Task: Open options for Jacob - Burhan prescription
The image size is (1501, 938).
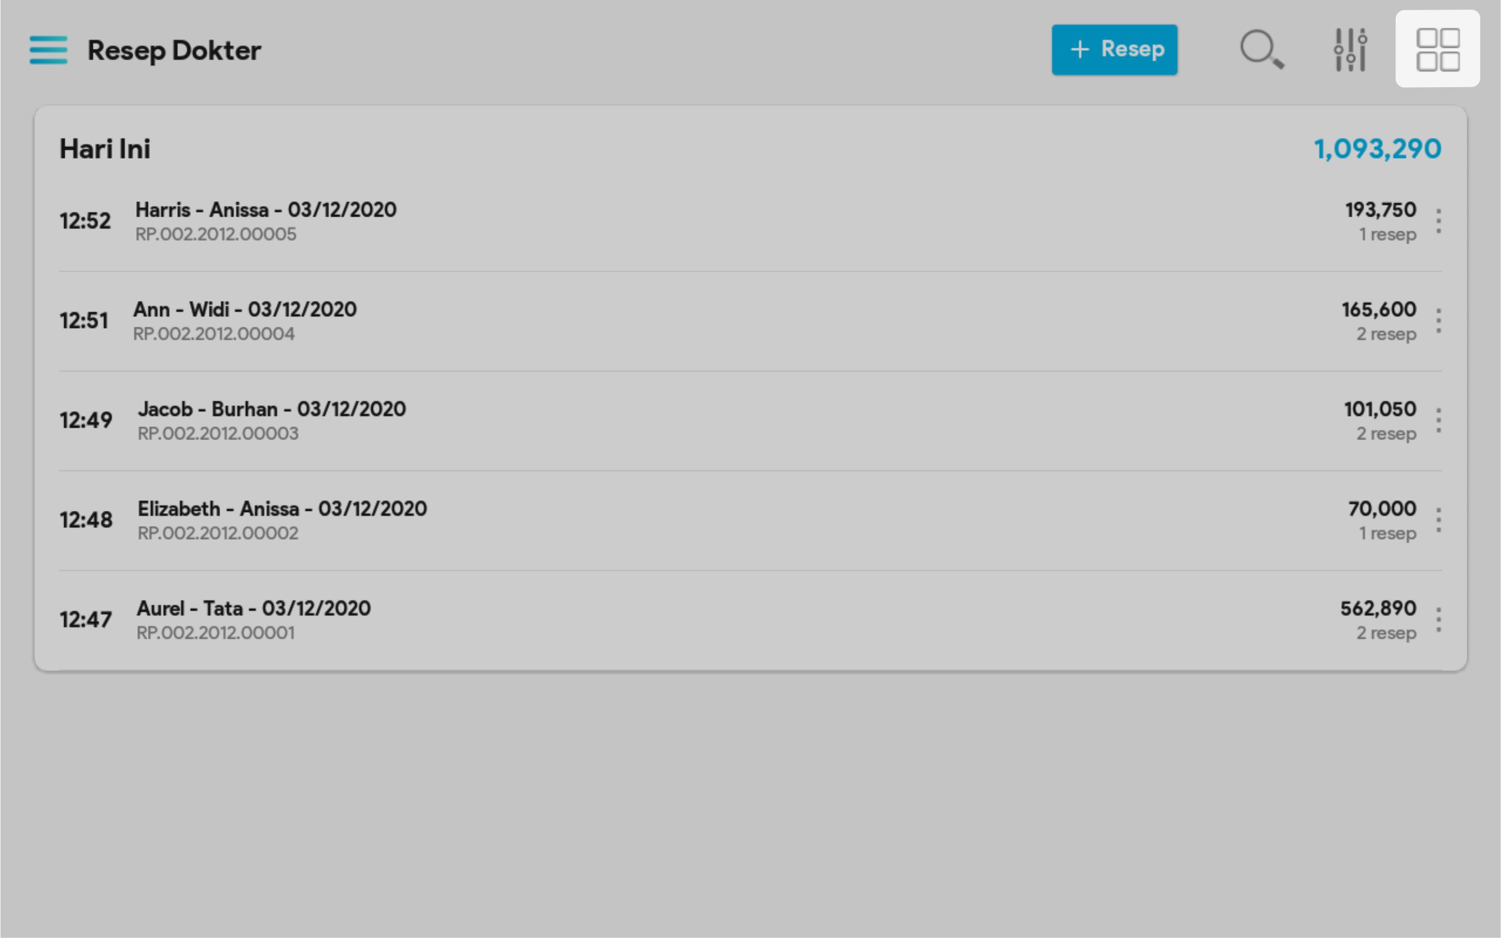Action: [1439, 421]
